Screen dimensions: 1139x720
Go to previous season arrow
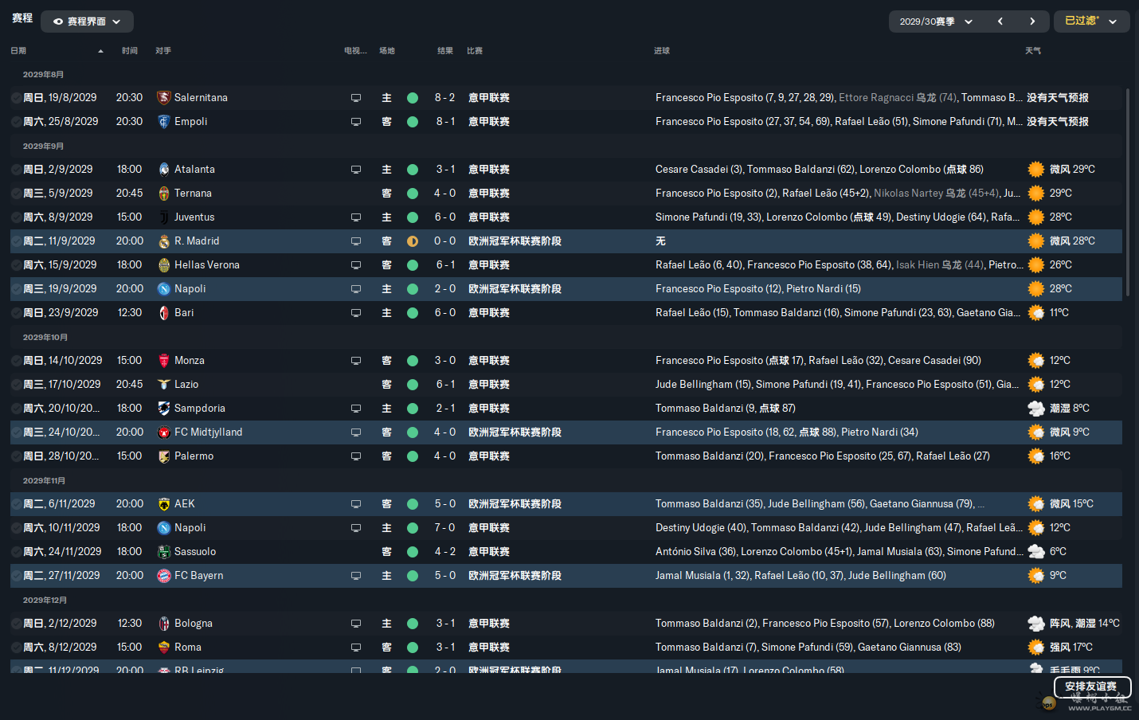1000,22
